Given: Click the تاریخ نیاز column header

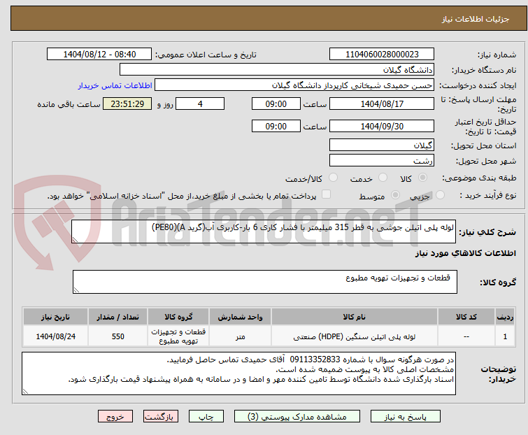Looking at the screenshot, I should (x=55, y=317).
